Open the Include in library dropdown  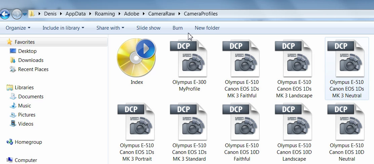[63, 28]
